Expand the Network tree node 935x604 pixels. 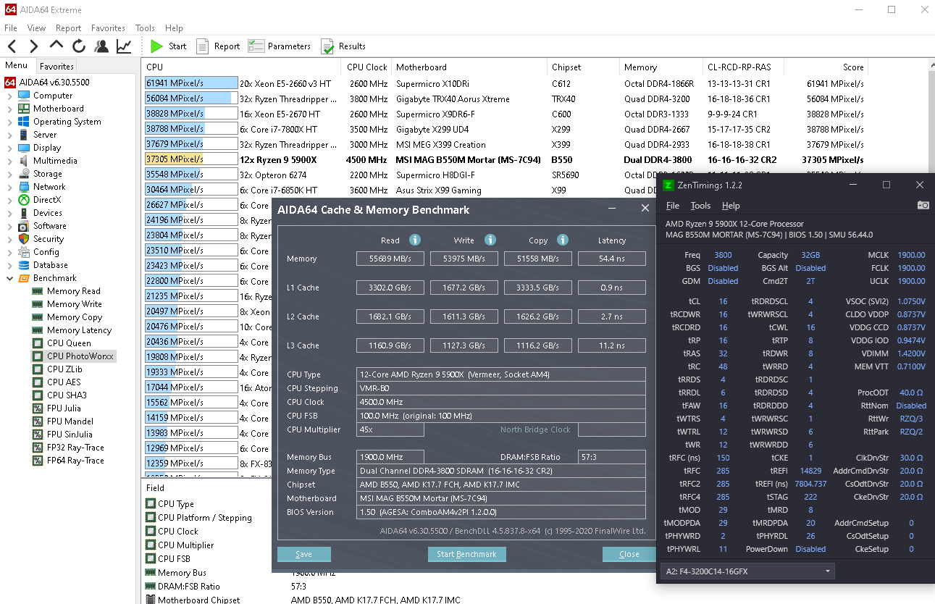10,187
